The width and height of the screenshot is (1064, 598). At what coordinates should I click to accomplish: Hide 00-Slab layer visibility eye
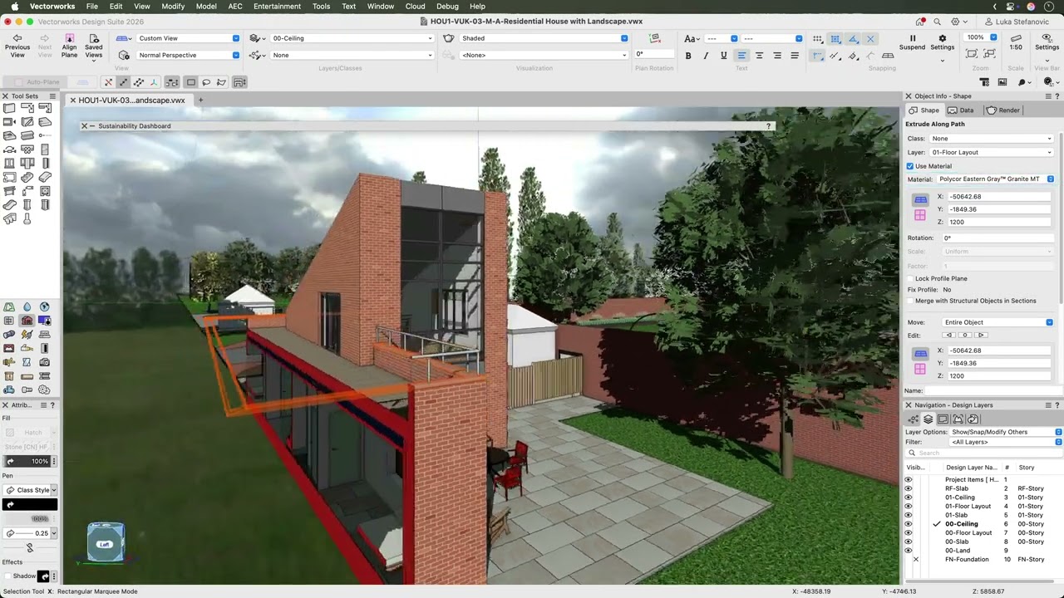tap(908, 542)
